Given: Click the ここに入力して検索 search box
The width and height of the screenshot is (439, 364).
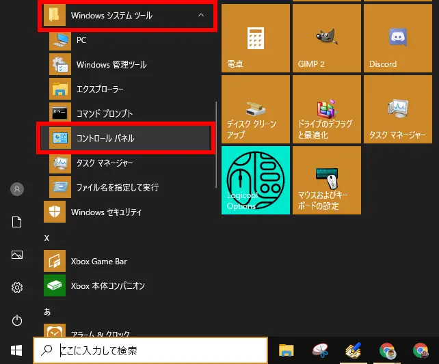Looking at the screenshot, I should (150, 350).
